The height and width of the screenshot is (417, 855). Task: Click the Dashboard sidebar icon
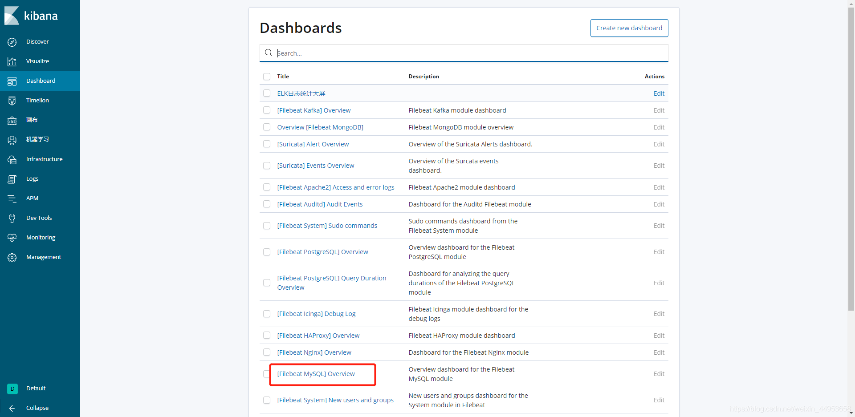12,81
